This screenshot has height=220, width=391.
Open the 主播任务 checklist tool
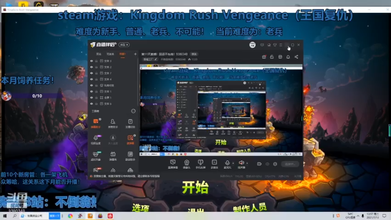(x=130, y=123)
